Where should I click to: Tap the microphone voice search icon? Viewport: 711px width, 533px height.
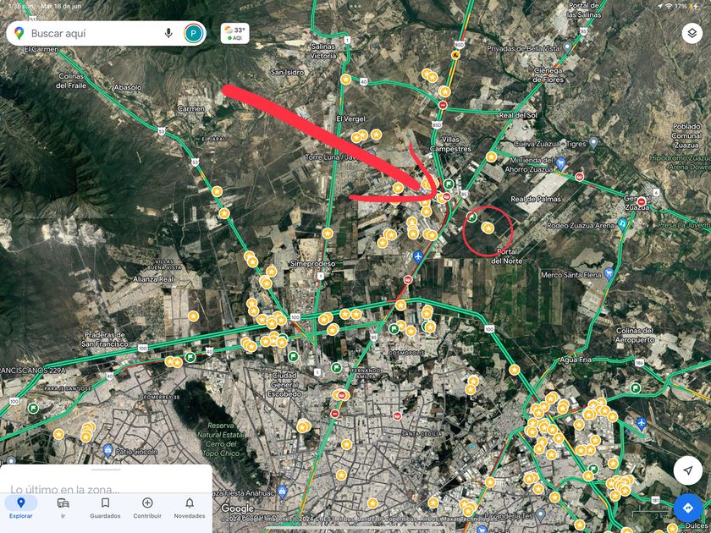click(x=168, y=33)
